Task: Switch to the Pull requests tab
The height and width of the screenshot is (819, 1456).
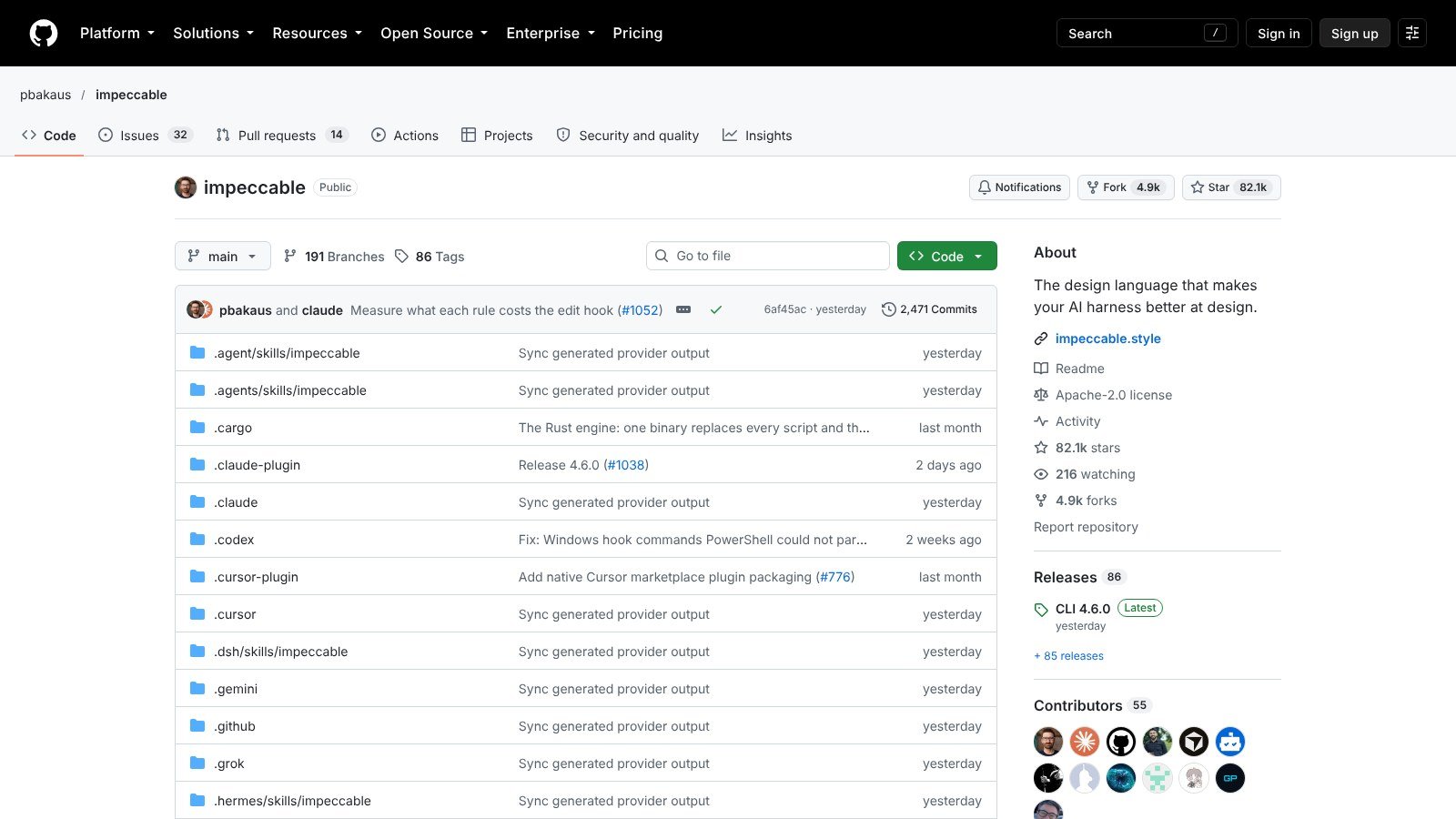Action: pyautogui.click(x=282, y=136)
